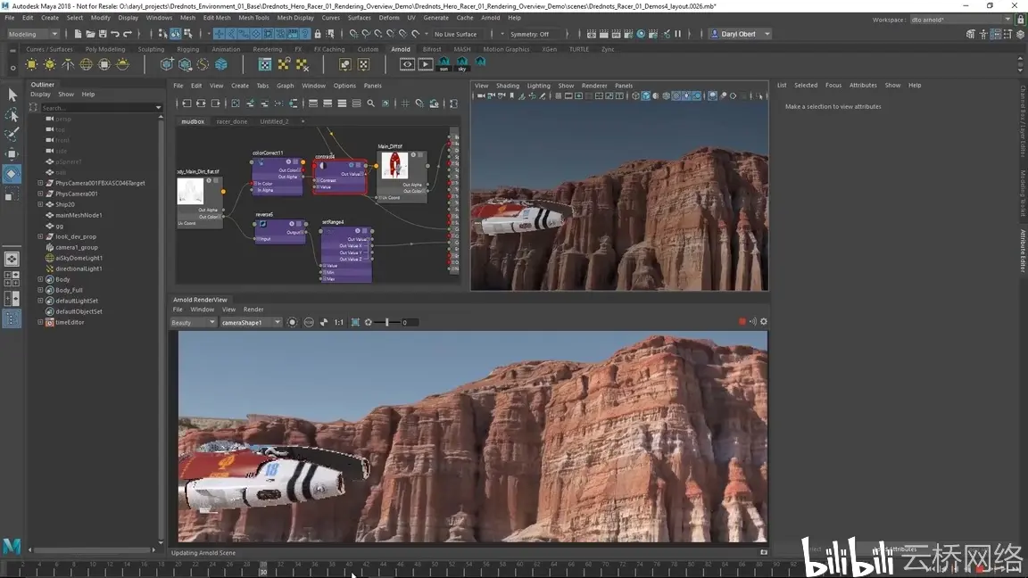Open the Arnold menu in main menu bar
Image resolution: width=1028 pixels, height=578 pixels.
click(490, 17)
